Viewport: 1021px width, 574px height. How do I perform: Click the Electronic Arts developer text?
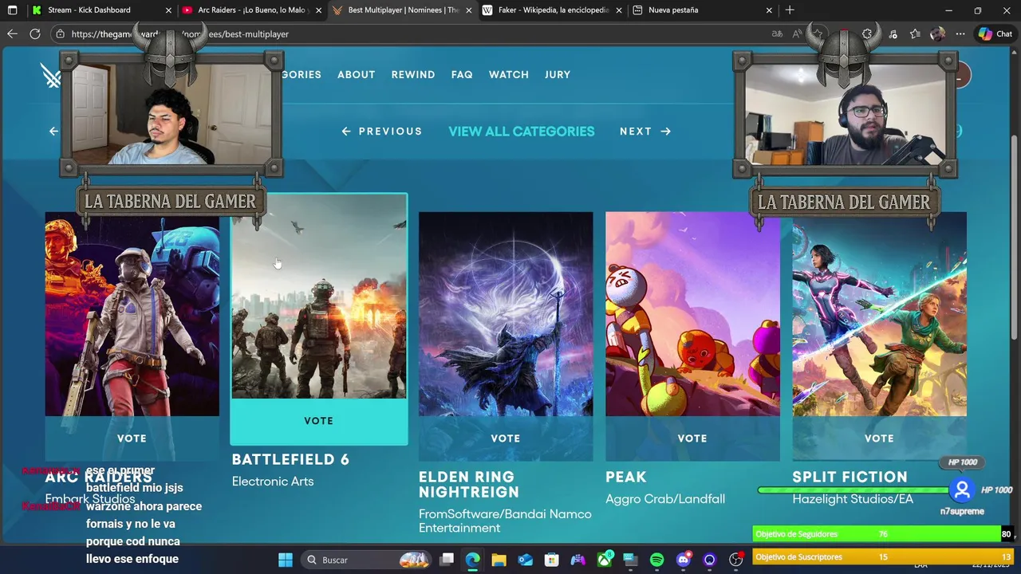click(273, 482)
